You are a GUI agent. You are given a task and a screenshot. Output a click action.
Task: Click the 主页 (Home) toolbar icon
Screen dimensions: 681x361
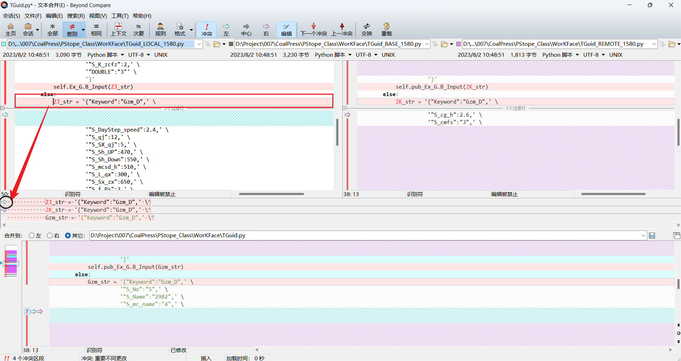pos(11,29)
